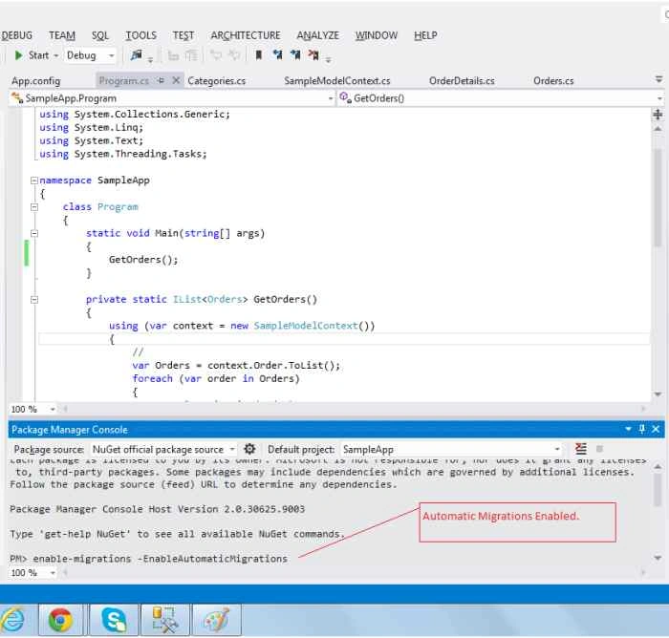
Task: Click the comment out selection icon
Action: (x=216, y=55)
